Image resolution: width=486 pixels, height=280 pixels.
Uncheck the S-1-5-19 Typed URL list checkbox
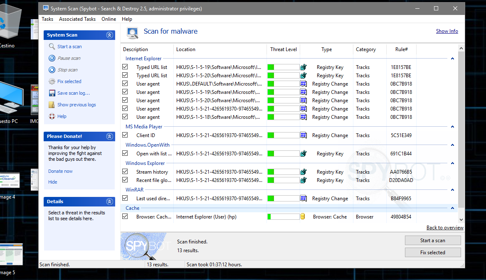pos(125,66)
